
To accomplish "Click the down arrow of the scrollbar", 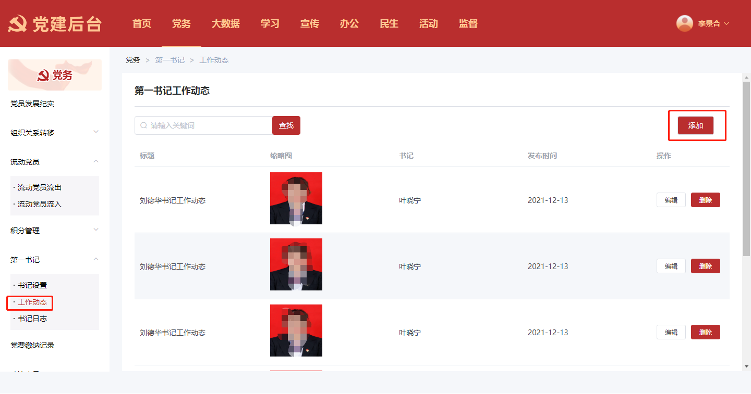I will click(746, 366).
